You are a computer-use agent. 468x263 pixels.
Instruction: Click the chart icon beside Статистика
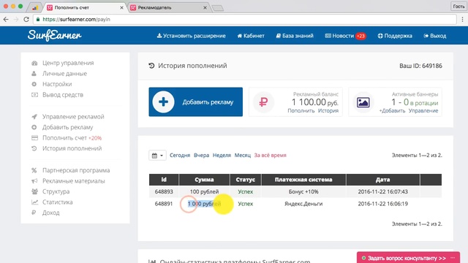(x=34, y=202)
